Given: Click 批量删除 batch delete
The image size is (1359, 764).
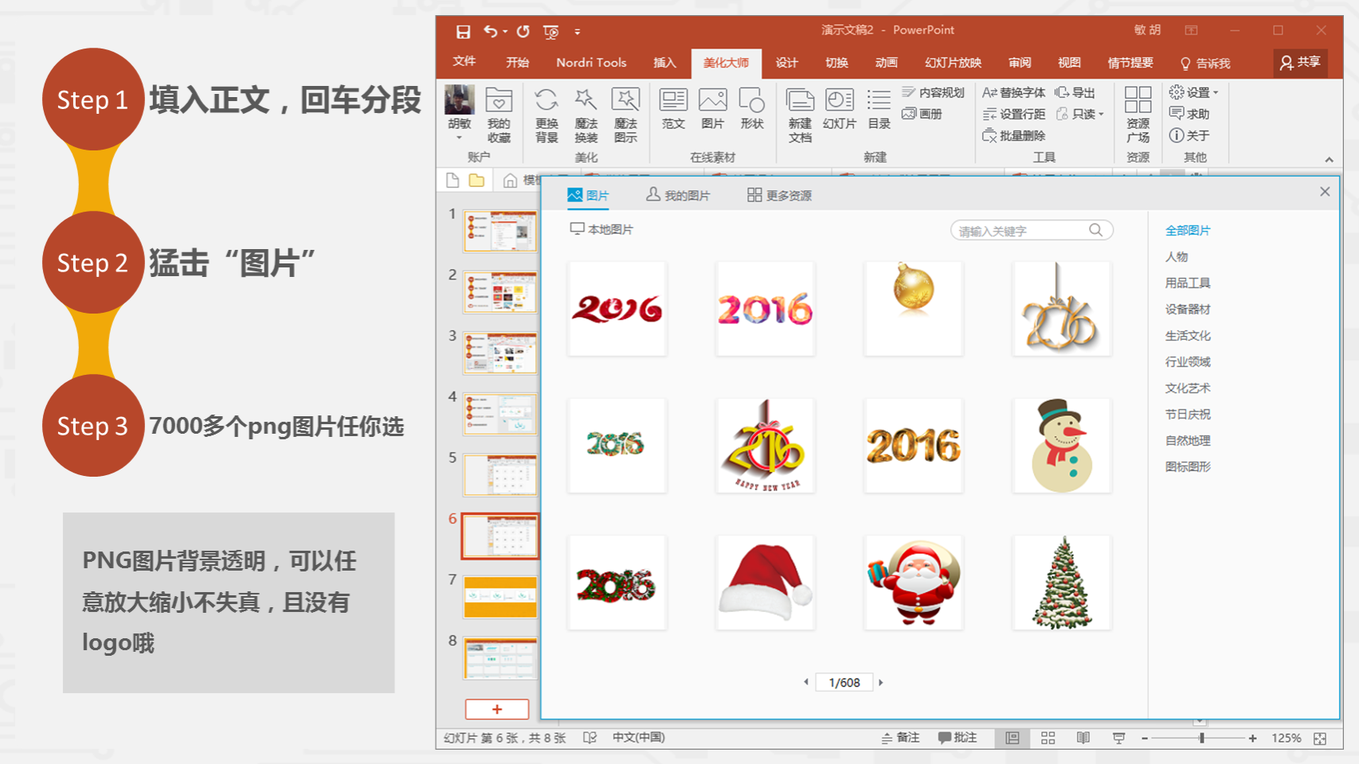Looking at the screenshot, I should click(1013, 135).
